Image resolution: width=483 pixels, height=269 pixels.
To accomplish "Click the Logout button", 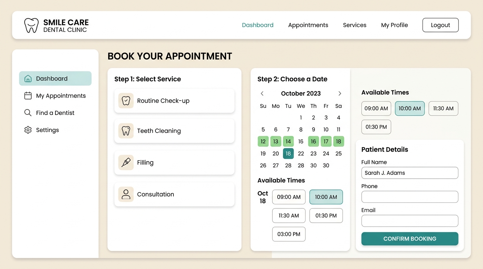I will 441,25.
